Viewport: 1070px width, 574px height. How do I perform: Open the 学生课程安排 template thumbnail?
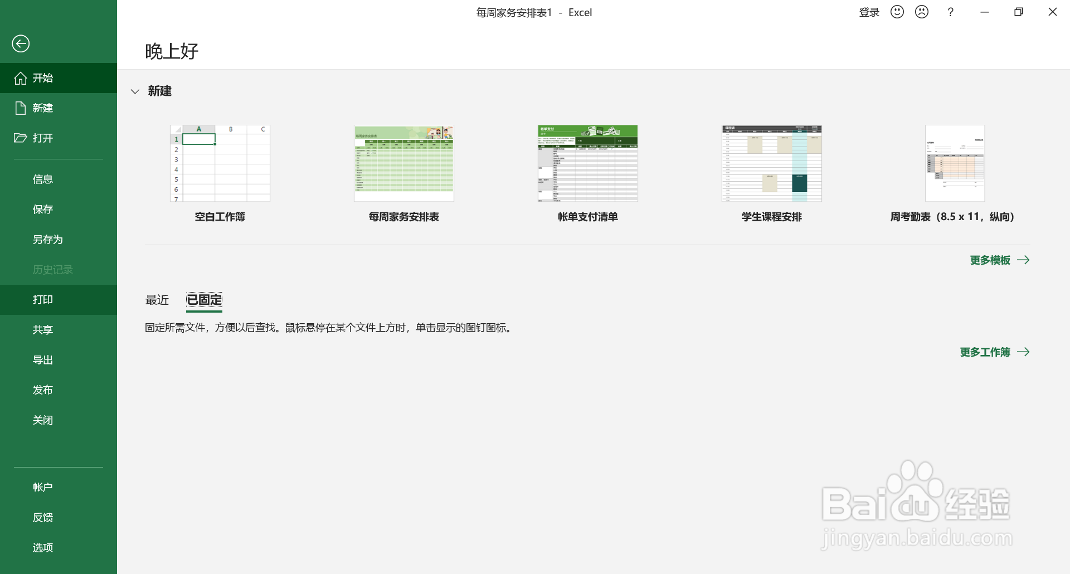click(772, 163)
